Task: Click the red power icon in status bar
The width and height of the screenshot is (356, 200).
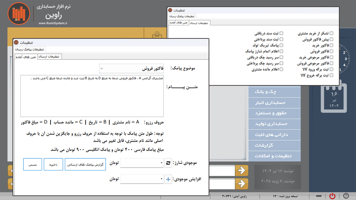Action: (x=332, y=196)
